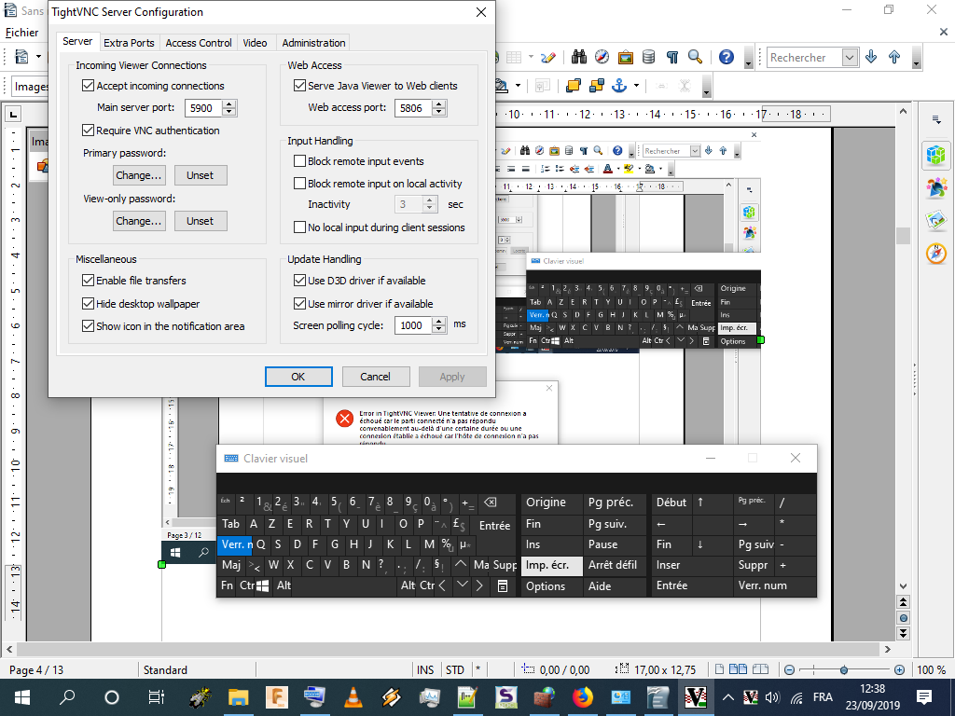Toggle Show icon in the notification area

[88, 325]
